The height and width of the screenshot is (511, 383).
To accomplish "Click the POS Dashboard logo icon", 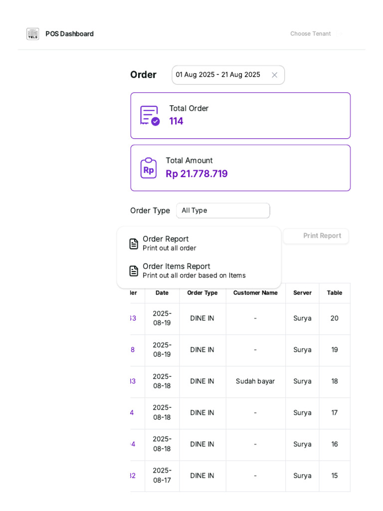I will pyautogui.click(x=33, y=34).
